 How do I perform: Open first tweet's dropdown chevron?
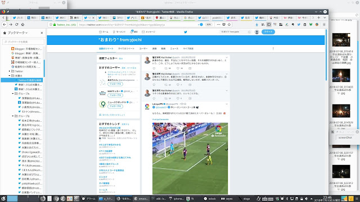pos(227,57)
